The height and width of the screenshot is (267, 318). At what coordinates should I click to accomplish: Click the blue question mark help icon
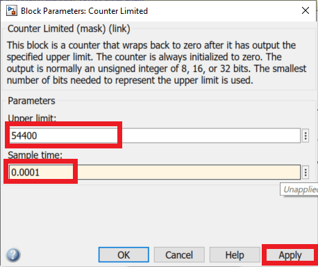click(13, 255)
